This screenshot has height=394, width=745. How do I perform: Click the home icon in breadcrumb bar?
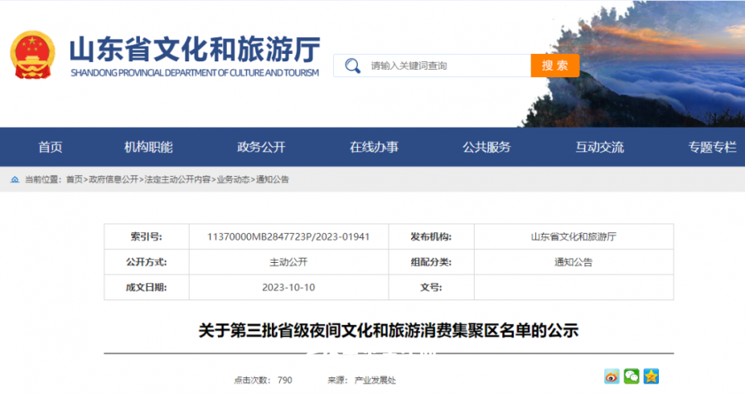coord(15,179)
